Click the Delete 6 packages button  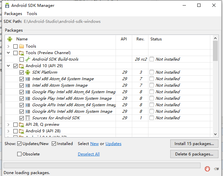(194, 154)
